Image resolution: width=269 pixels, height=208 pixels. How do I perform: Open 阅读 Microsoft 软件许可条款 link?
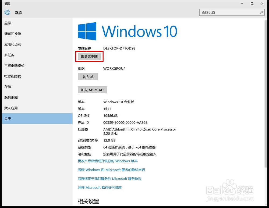pyautogui.click(x=100, y=188)
